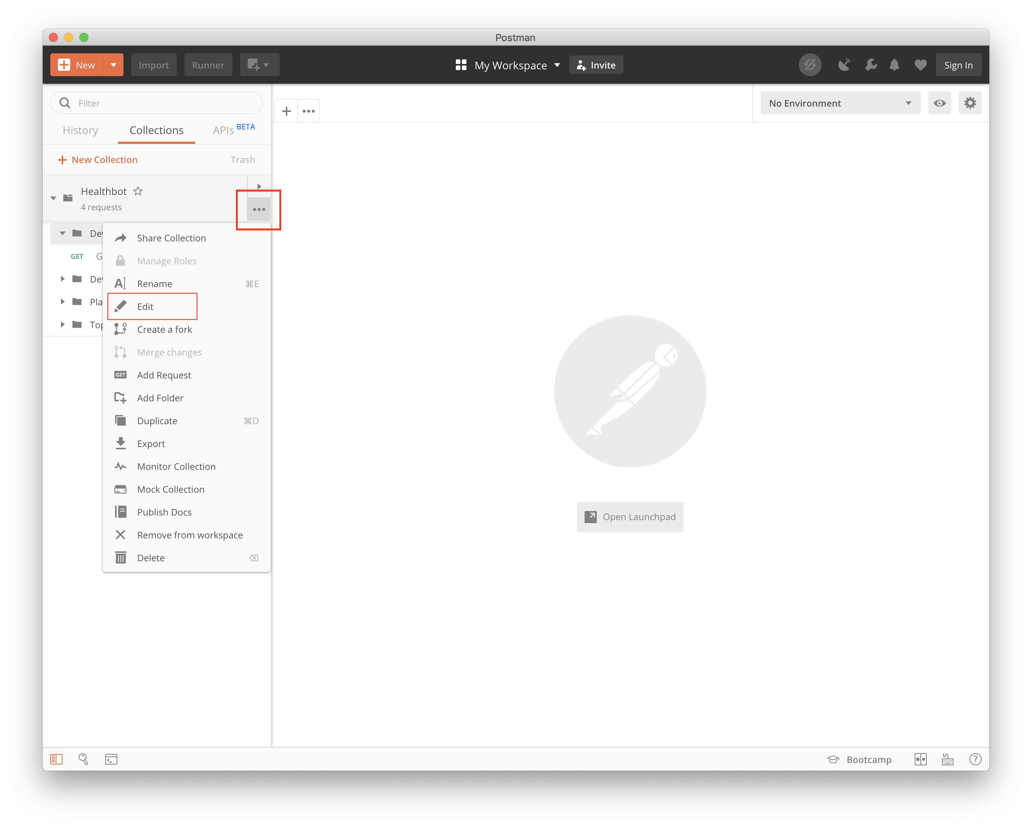Click Manage Roles in the menu
The height and width of the screenshot is (827, 1032).
click(186, 261)
